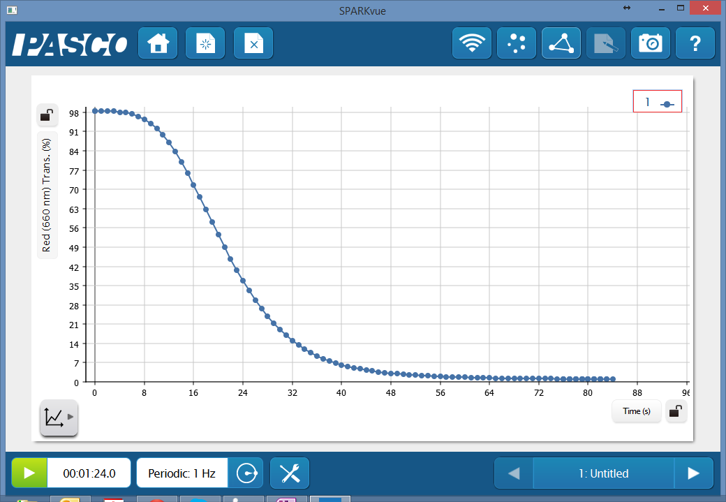Expand the graph tools side arrow
The height and width of the screenshot is (502, 726).
(69, 418)
